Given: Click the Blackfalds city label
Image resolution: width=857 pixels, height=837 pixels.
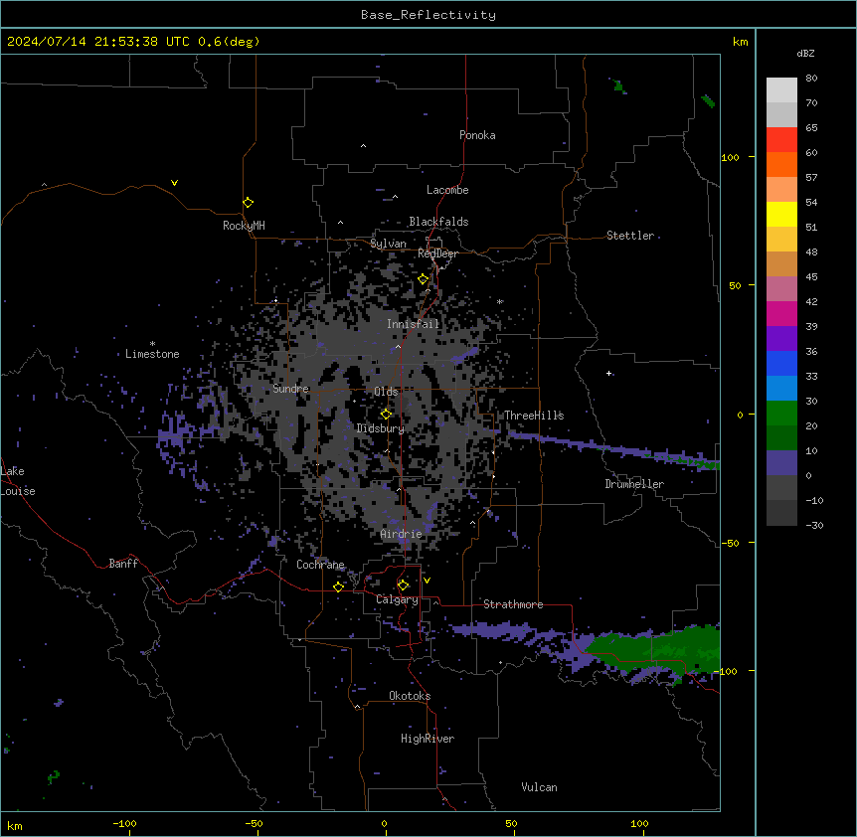Looking at the screenshot, I should point(438,222).
